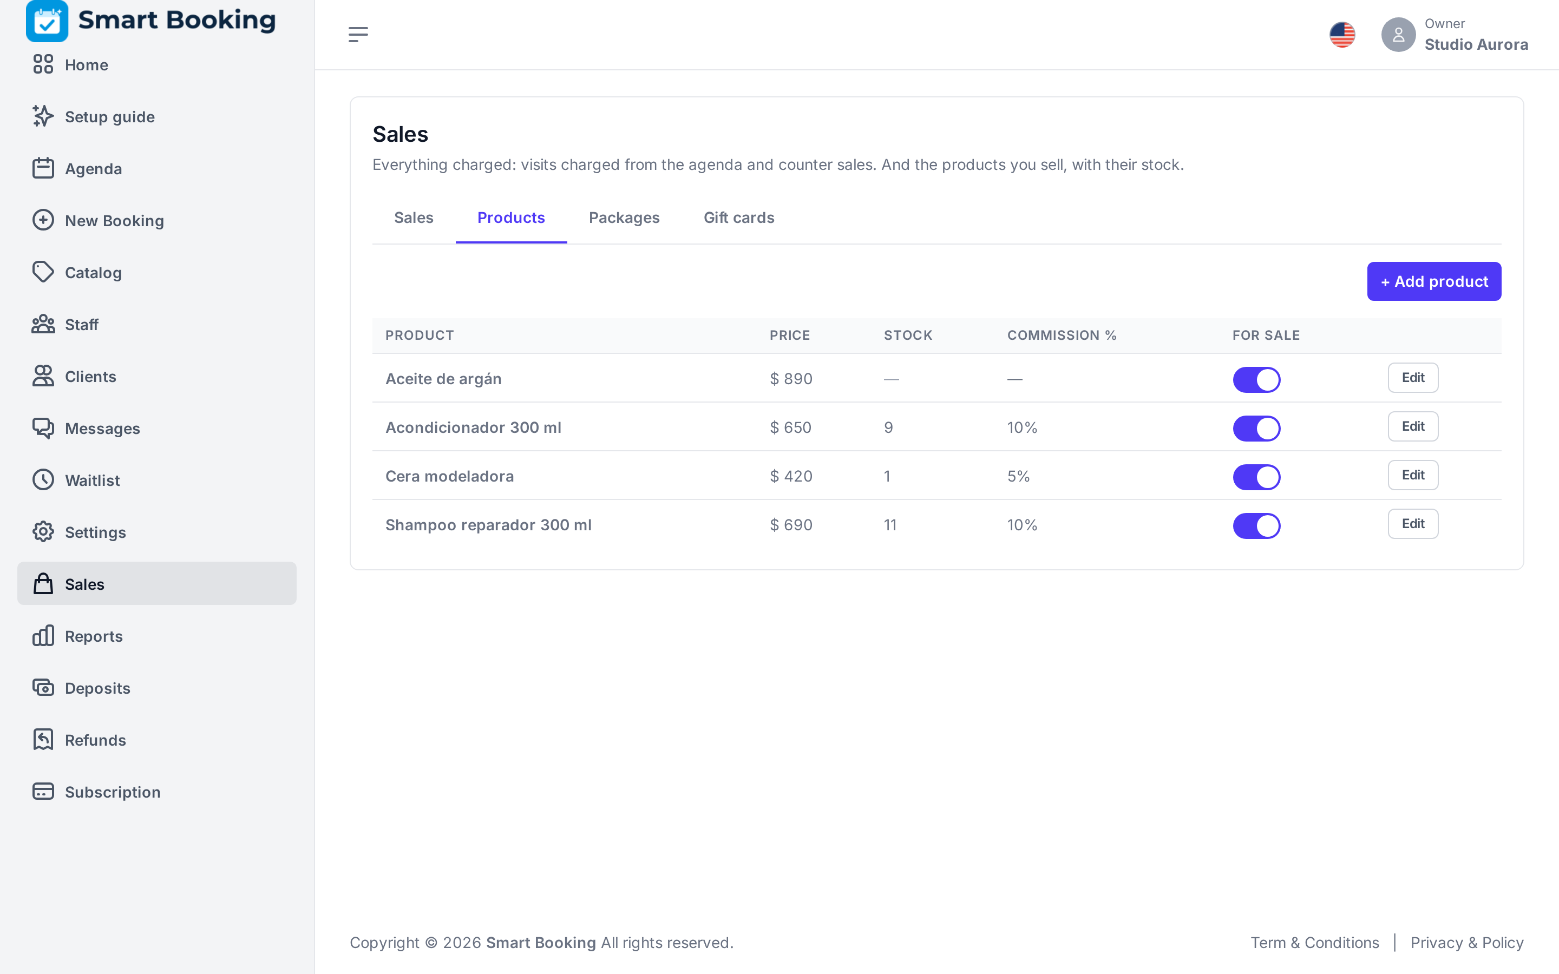
Task: Click the $ 890 price cell
Action: click(791, 379)
